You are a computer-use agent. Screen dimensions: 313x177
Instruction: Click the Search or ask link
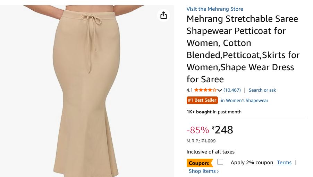tap(262, 90)
